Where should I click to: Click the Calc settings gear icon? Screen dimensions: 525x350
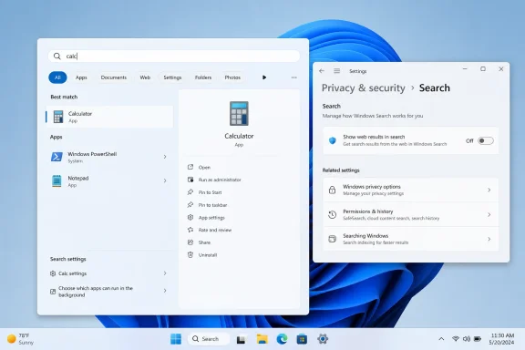pos(53,273)
